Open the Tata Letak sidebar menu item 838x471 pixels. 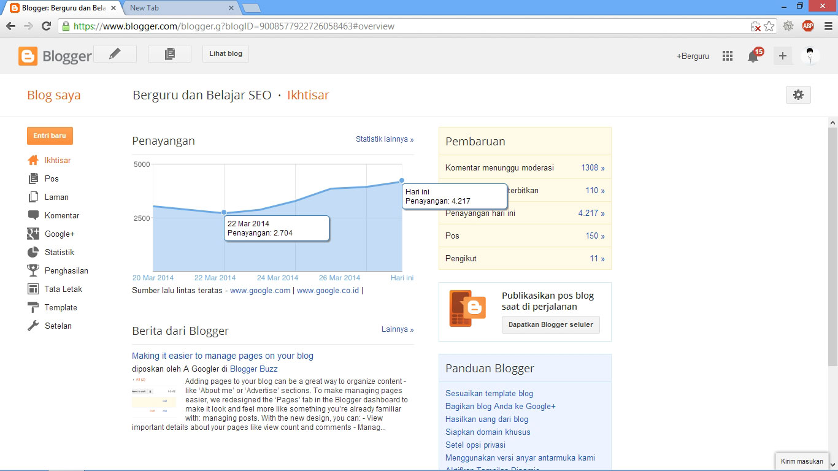pyautogui.click(x=63, y=289)
